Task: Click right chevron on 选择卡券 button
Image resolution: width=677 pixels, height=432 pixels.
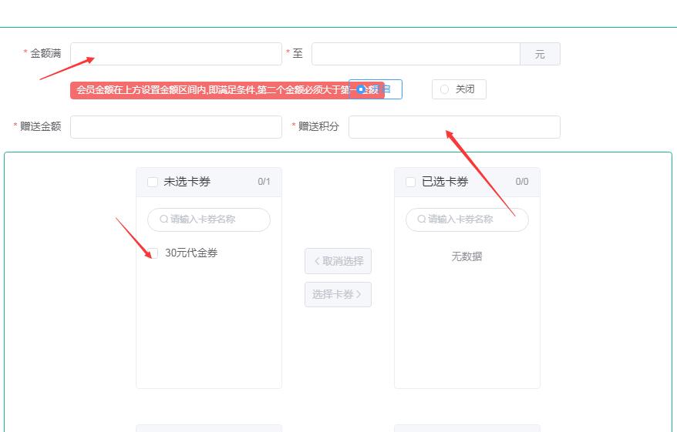Action: click(x=359, y=294)
